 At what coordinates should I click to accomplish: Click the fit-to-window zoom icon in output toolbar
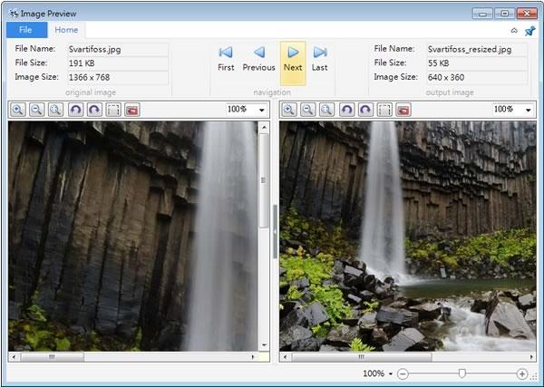(x=326, y=110)
